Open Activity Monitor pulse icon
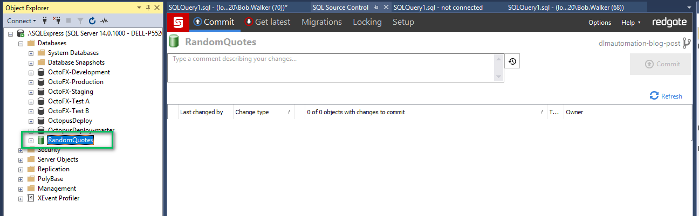699x216 pixels. pos(104,21)
